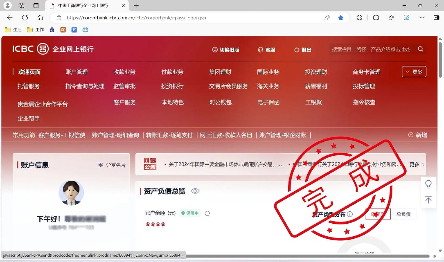Select the 欢迎页面 menu item

click(x=29, y=72)
